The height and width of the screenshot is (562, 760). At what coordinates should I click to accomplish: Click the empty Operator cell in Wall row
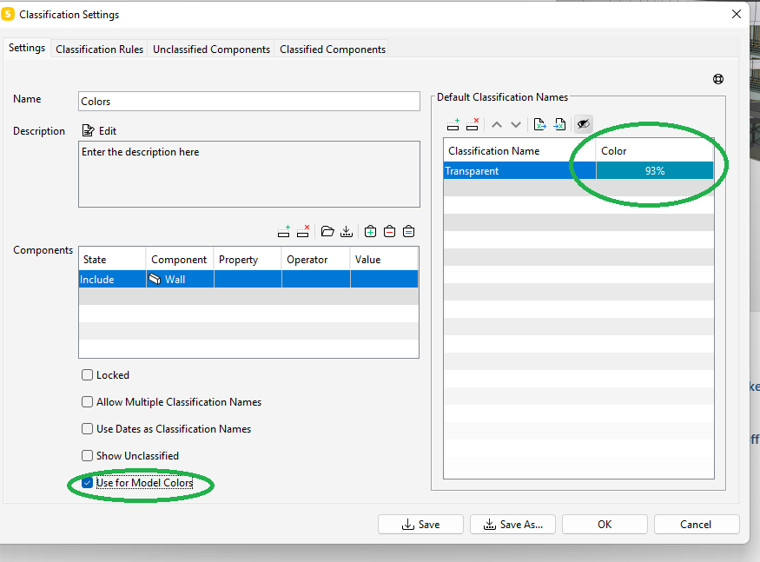pyautogui.click(x=315, y=280)
